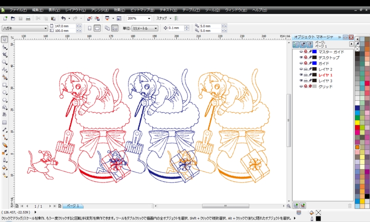The image size is (370, 222).
Task: Toggle printable icon of レイヤ 3
Action: point(306,80)
